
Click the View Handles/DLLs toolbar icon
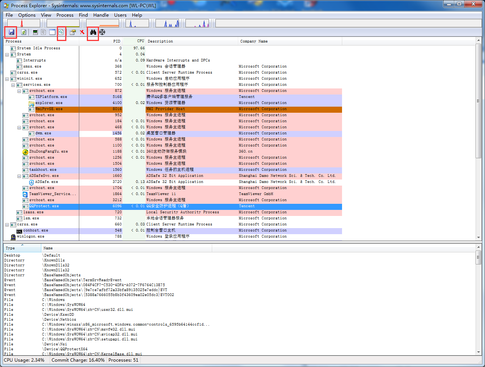pyautogui.click(x=61, y=32)
